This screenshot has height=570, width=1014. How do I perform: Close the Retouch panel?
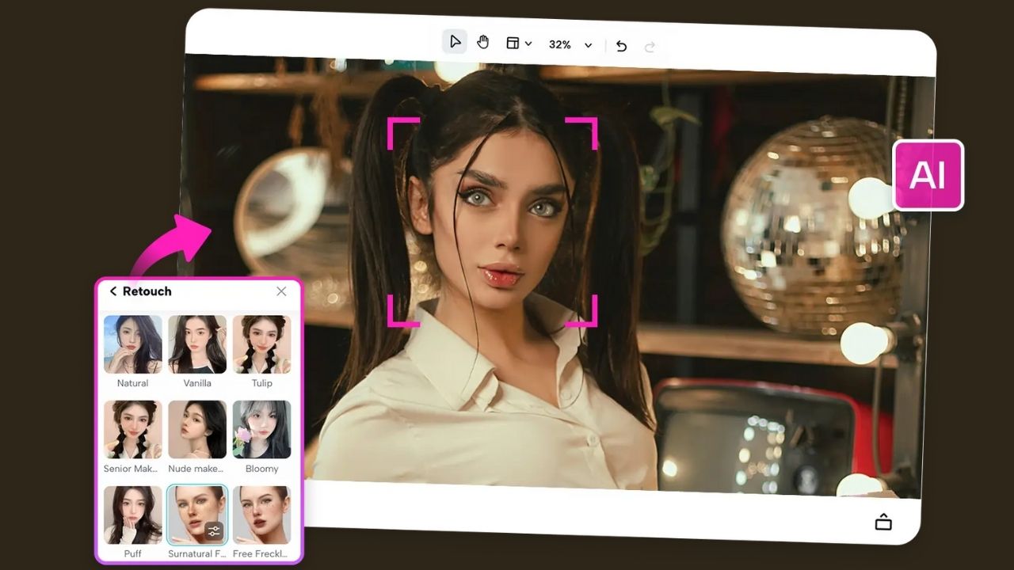(x=281, y=291)
